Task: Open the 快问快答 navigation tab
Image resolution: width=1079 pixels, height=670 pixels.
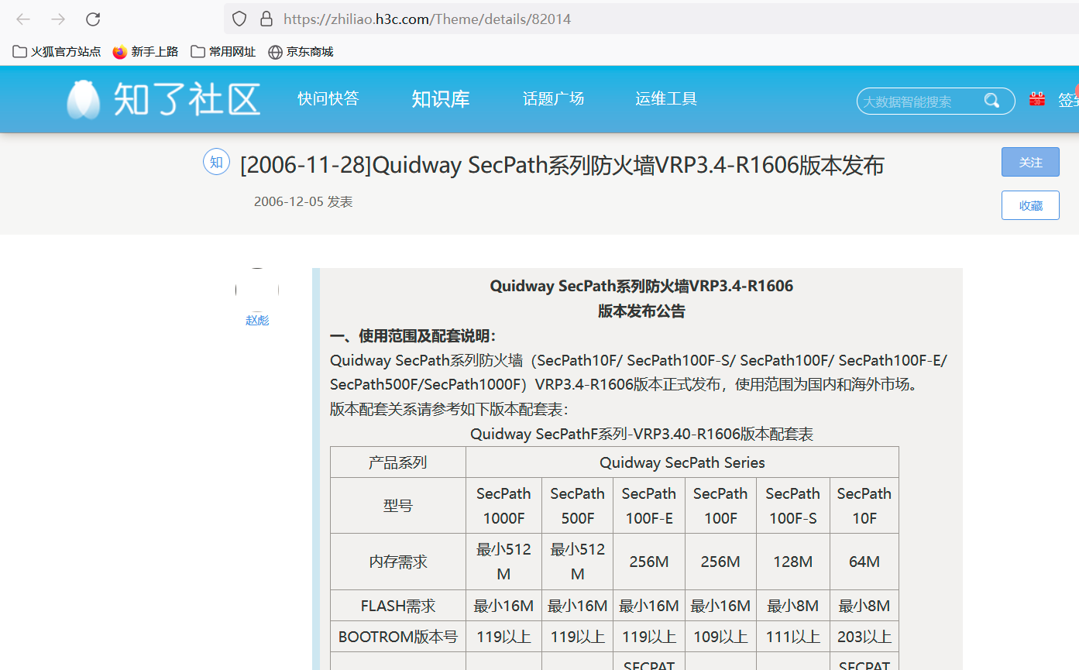Action: point(328,98)
